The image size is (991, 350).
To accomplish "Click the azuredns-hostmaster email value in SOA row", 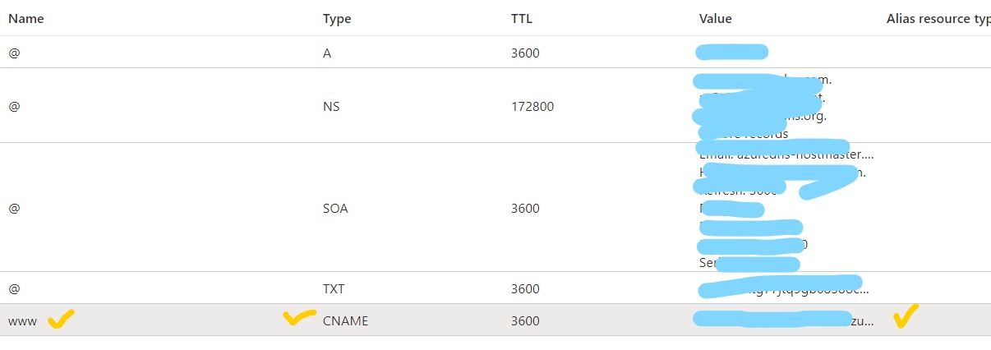I will [786, 154].
